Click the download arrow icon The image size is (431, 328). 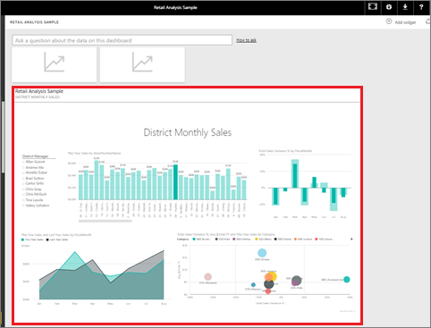click(405, 7)
